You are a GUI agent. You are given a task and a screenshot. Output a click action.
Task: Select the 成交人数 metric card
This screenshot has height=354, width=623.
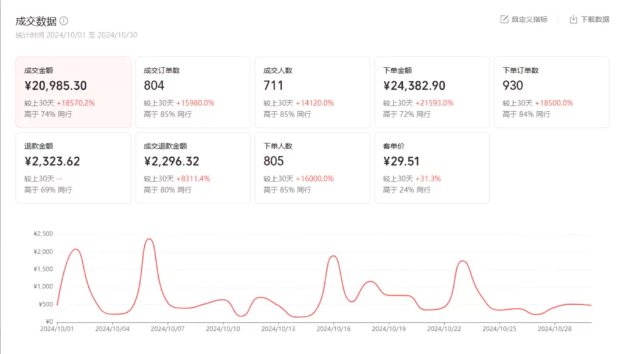(x=312, y=92)
